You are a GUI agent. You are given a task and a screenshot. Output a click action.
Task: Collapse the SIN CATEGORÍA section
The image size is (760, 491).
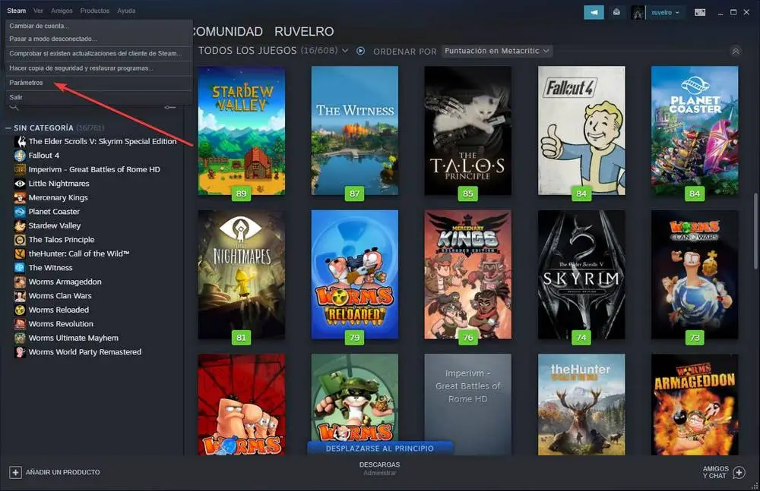pos(8,127)
